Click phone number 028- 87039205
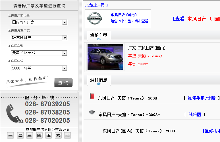This screenshot has height=142, width=220. (x=47, y=104)
